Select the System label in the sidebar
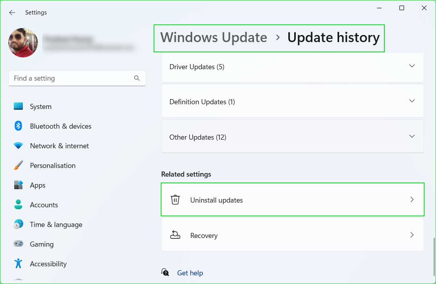The height and width of the screenshot is (284, 436). click(41, 107)
